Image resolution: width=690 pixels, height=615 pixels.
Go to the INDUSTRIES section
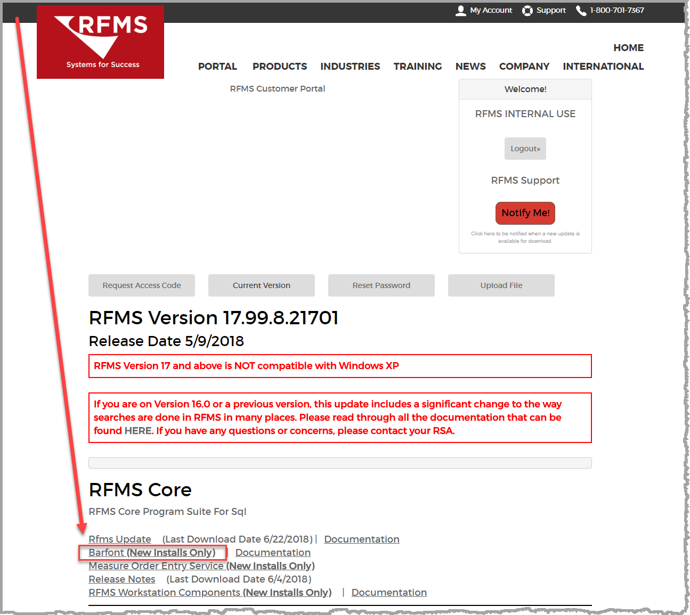point(350,67)
